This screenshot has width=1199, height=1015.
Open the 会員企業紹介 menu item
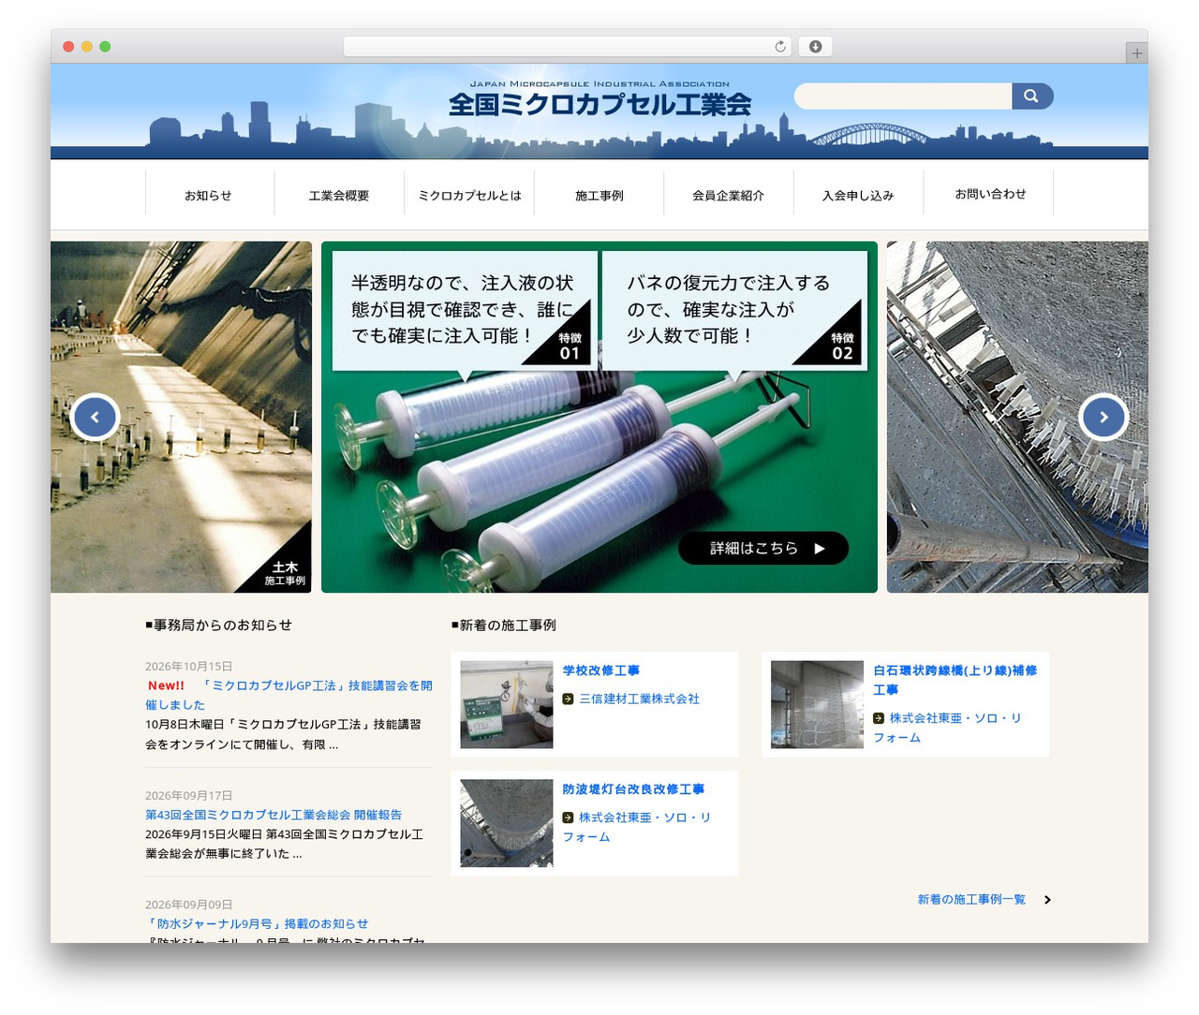click(729, 196)
